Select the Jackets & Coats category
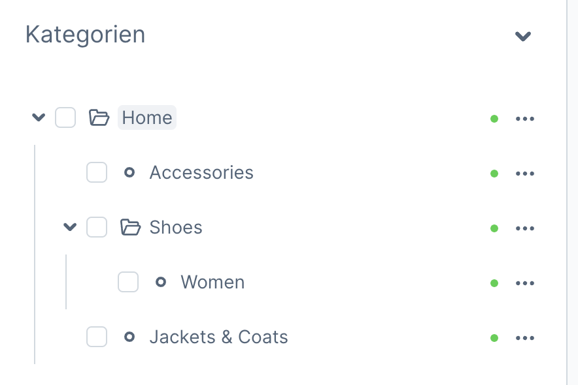 (x=218, y=337)
